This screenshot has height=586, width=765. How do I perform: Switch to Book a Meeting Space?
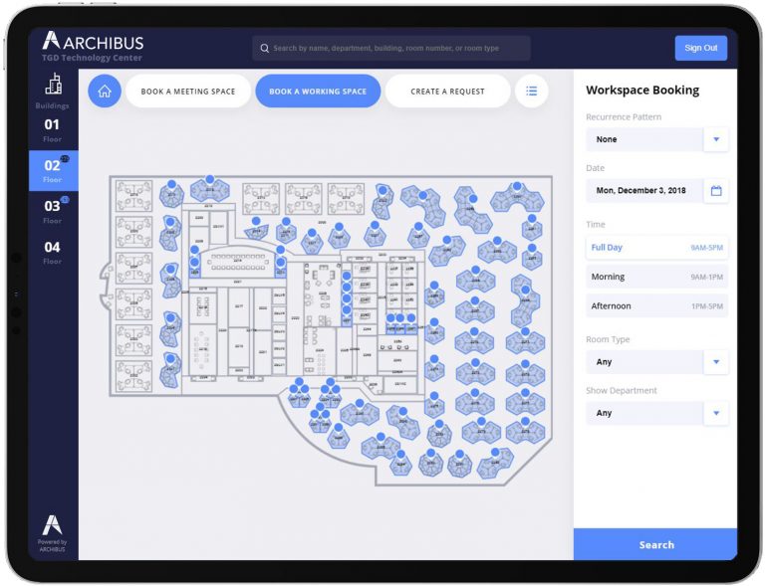(x=188, y=92)
